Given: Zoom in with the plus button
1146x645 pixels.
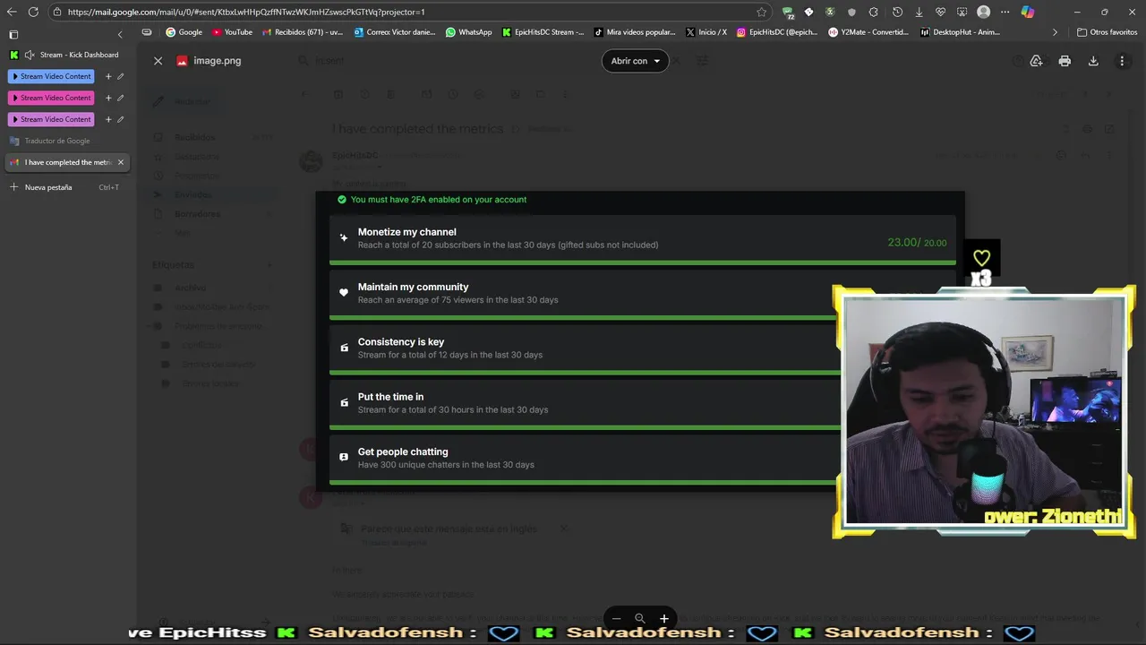Looking at the screenshot, I should [x=663, y=618].
